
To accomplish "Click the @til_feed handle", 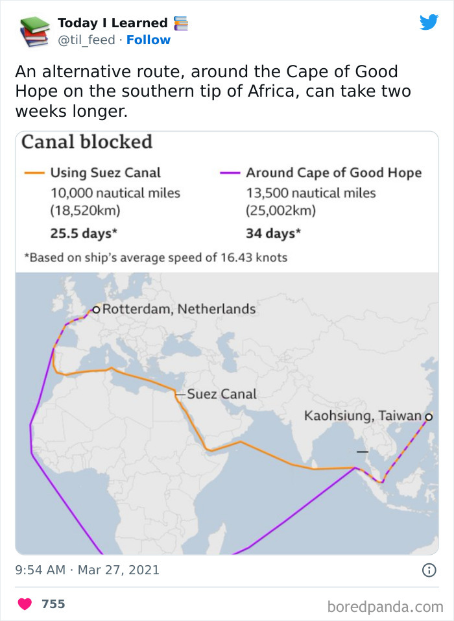I will 86,40.
